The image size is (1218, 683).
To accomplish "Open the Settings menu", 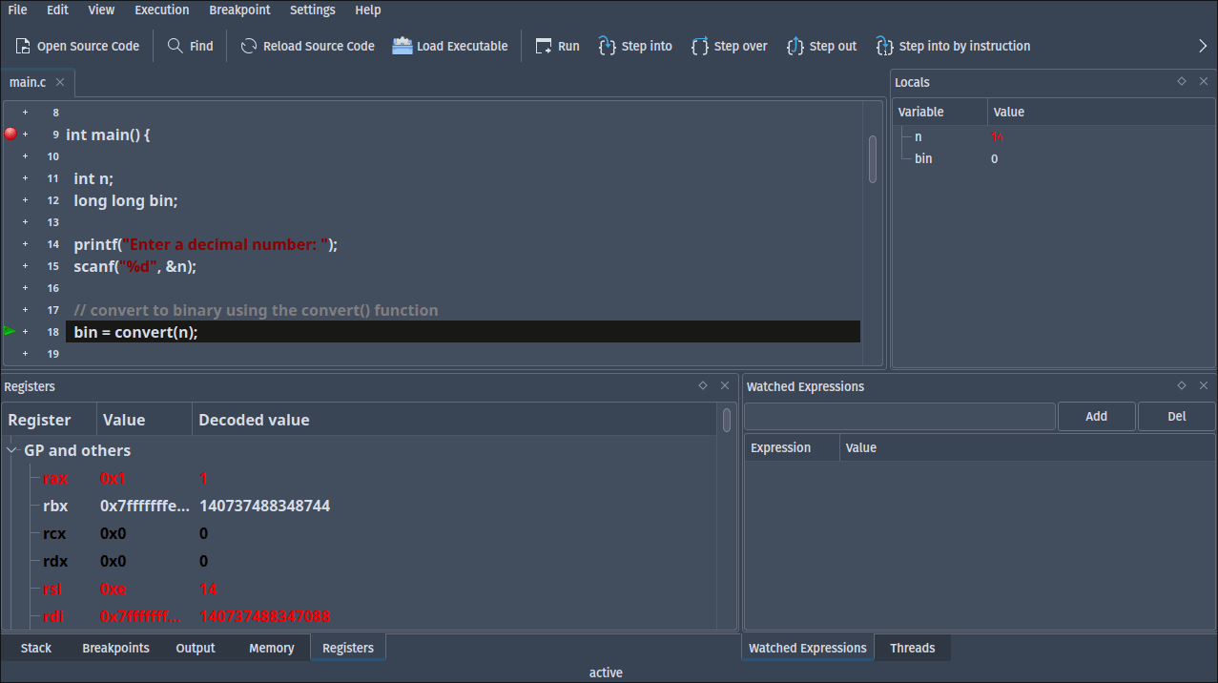I will (312, 10).
